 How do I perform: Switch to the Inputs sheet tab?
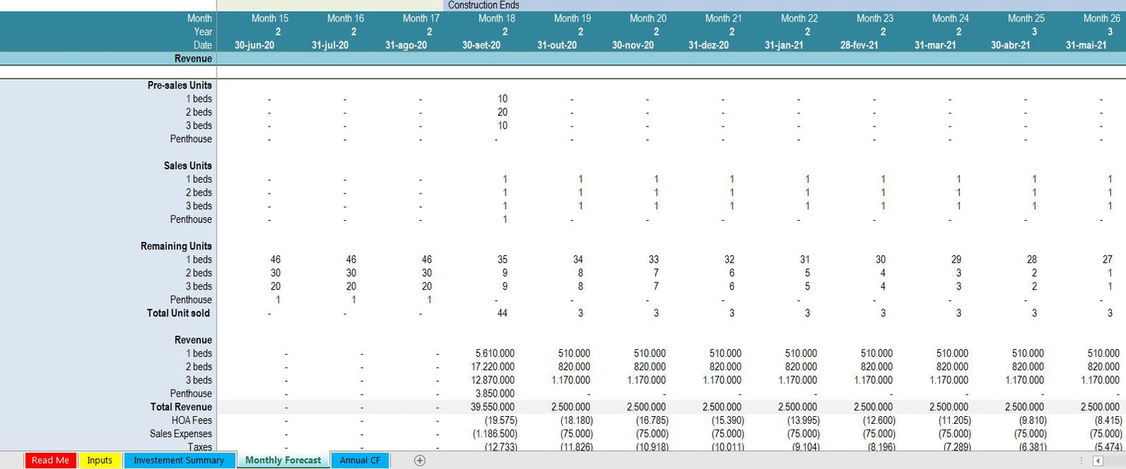100,460
